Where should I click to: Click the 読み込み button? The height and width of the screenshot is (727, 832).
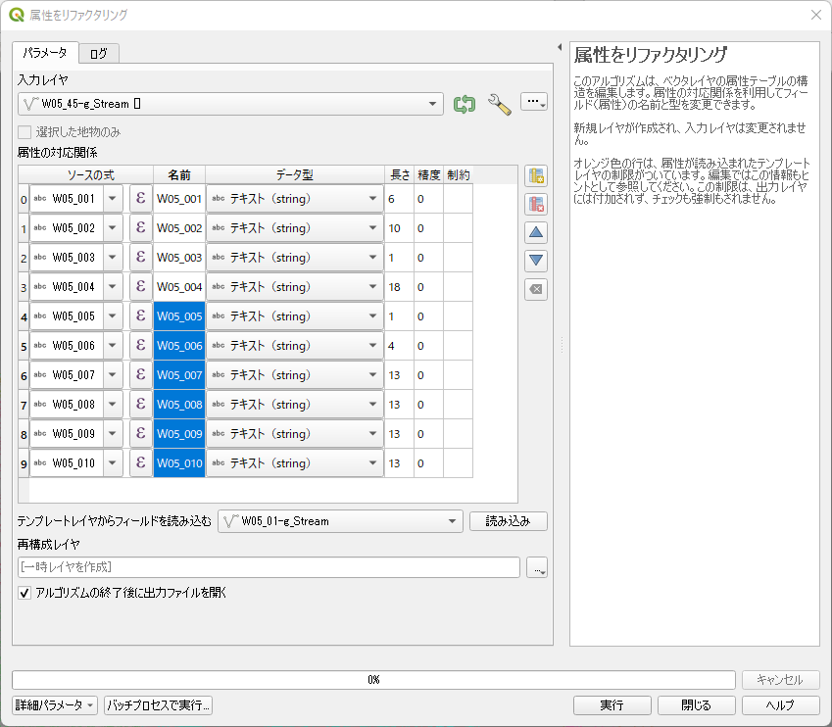click(508, 521)
